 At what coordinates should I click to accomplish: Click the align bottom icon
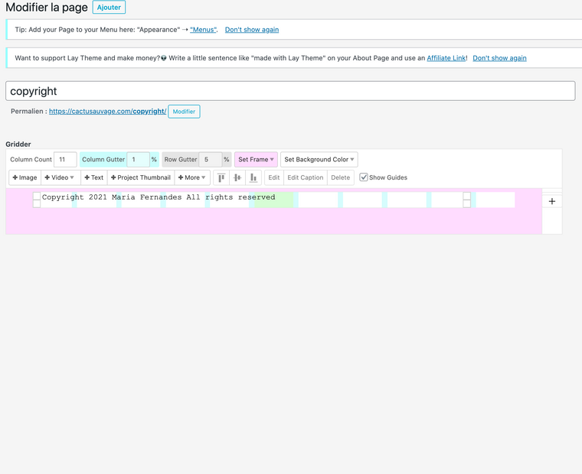click(253, 177)
